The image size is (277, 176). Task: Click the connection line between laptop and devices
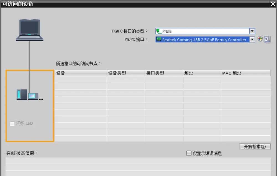[x=29, y=64]
